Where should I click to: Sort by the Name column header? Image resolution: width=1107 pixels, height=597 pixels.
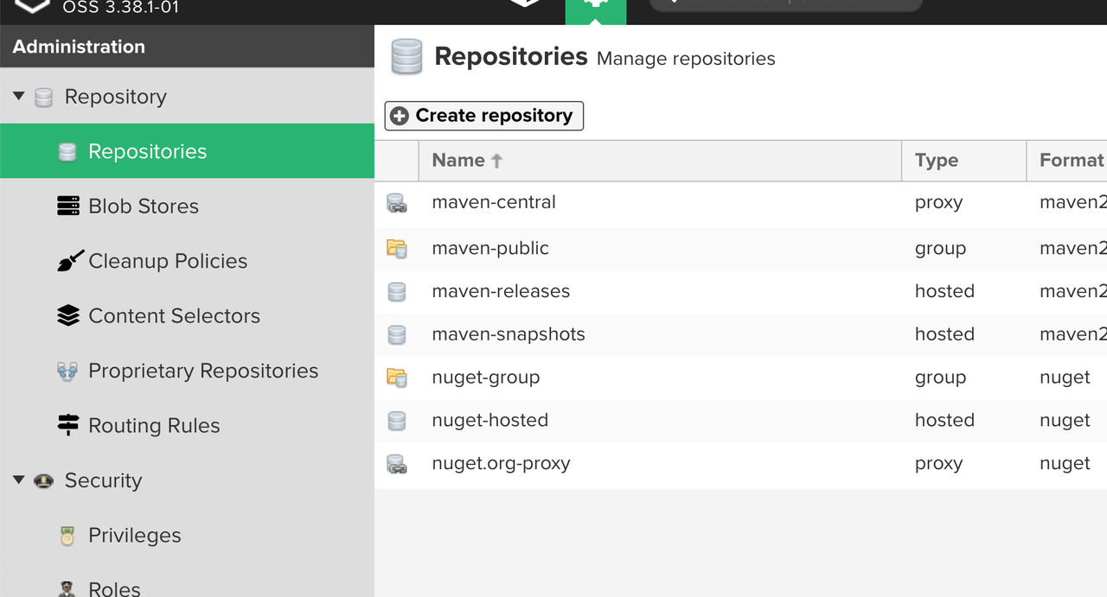(x=660, y=161)
